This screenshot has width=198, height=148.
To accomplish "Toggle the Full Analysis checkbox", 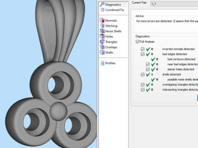I will [137, 42].
